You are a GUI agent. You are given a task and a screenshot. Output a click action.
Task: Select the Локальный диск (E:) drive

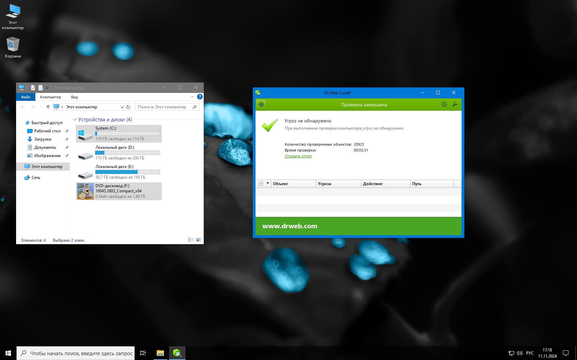coord(118,172)
